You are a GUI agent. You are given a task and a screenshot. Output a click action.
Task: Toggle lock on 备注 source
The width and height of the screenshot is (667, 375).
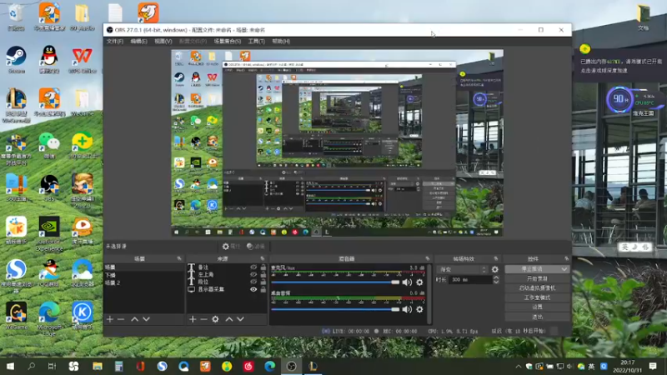pos(263,267)
